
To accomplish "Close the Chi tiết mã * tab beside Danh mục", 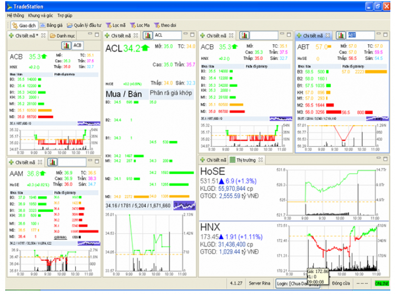I will (43, 35).
